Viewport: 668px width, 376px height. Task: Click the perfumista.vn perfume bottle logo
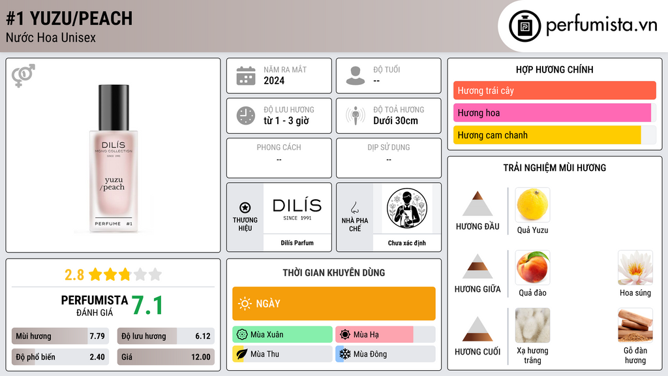pyautogui.click(x=524, y=26)
